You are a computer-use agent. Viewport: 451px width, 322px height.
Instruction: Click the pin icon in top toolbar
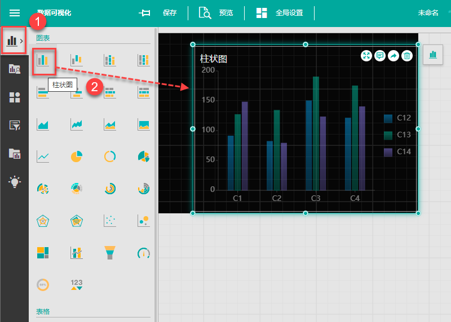click(x=144, y=13)
